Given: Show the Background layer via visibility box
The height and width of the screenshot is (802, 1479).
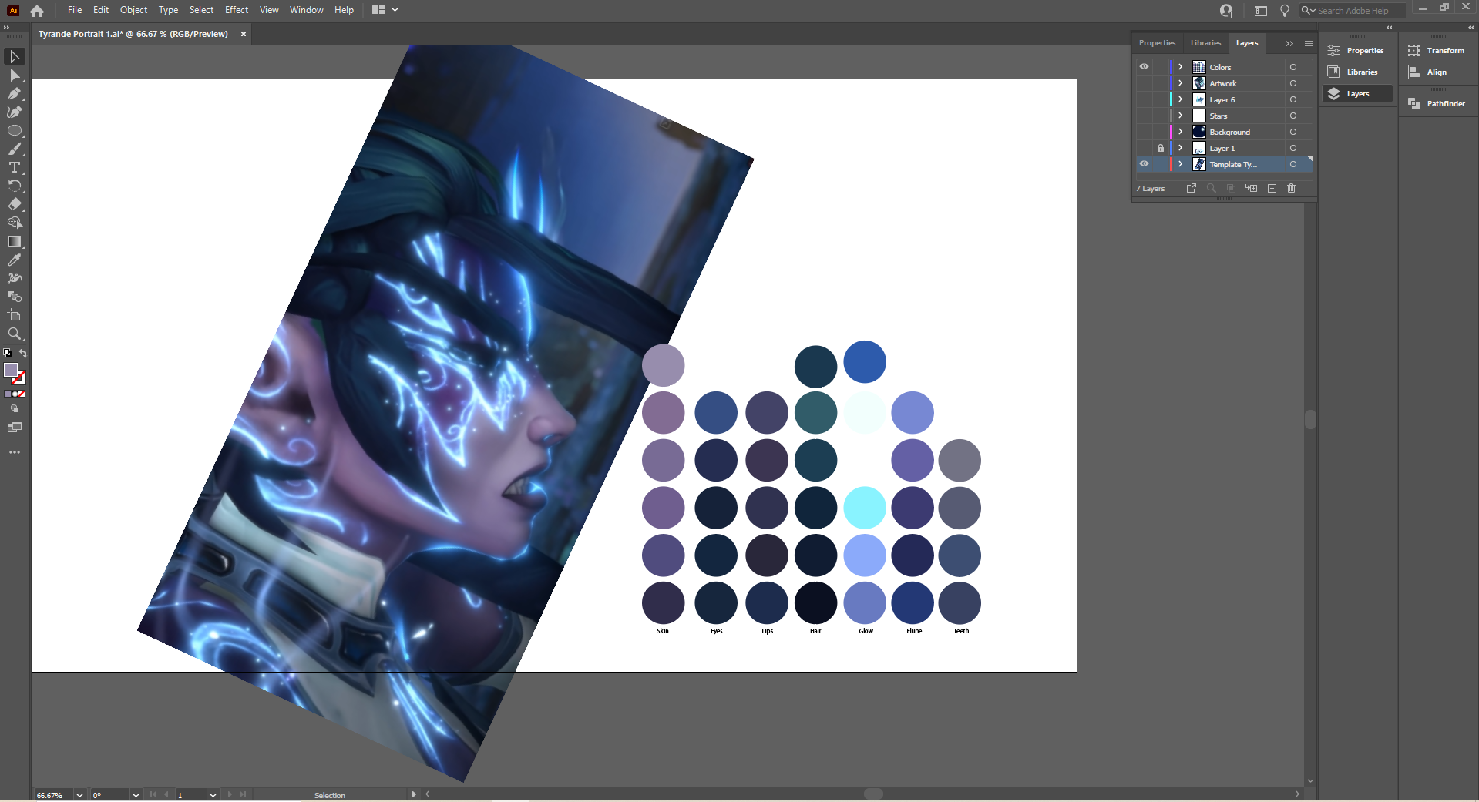Looking at the screenshot, I should coord(1144,132).
